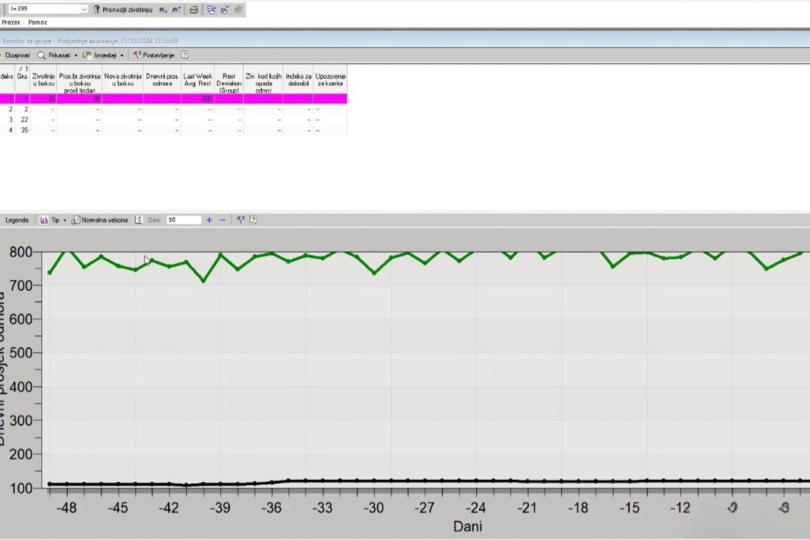This screenshot has height=540, width=810.
Task: Click the Pronadji zivotinju find button
Action: 122,9
